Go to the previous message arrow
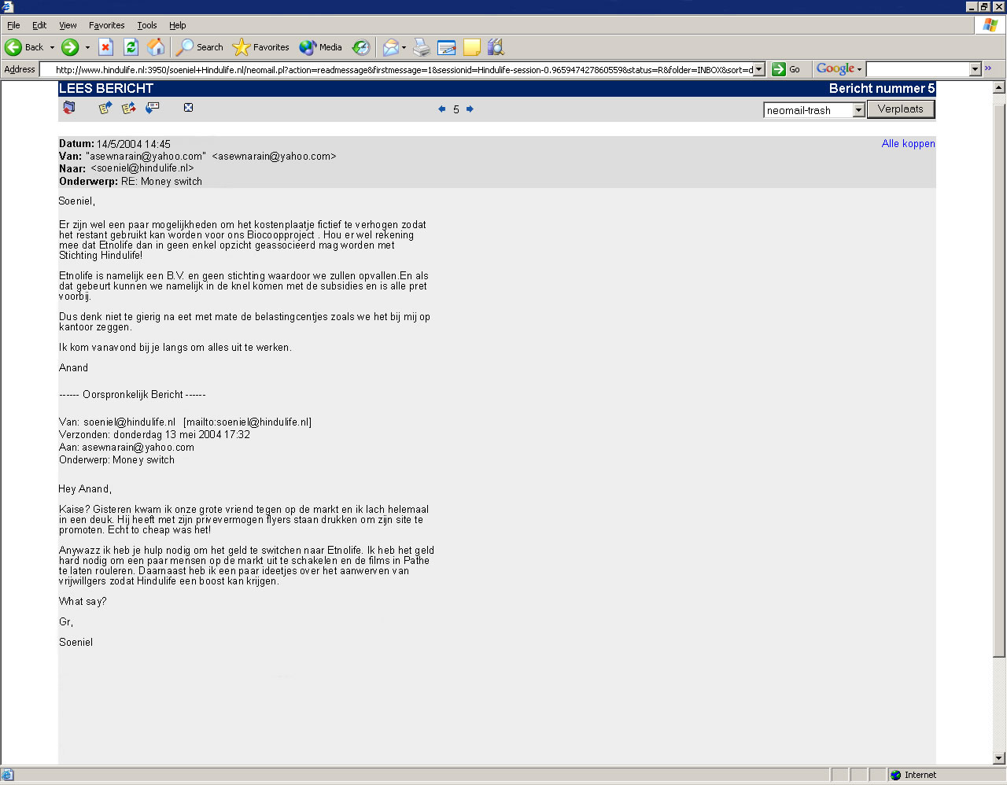The height and width of the screenshot is (785, 1007). (x=442, y=109)
